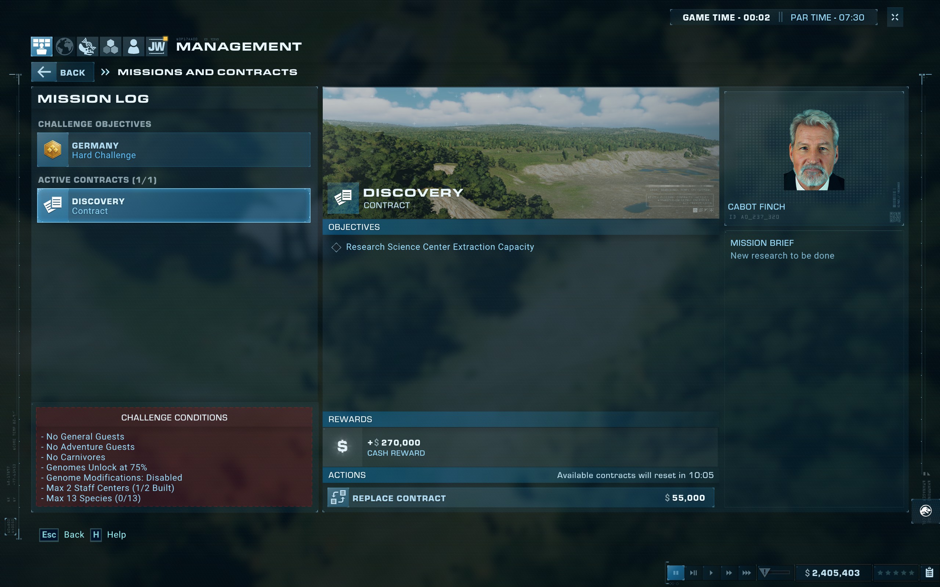
Task: Click the back arrow icon
Action: (44, 72)
